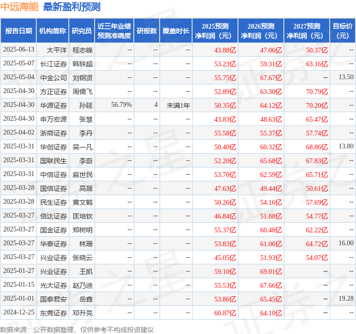Select the 民生证券 institution cell
This screenshot has height=334, width=356.
pyautogui.click(x=54, y=202)
